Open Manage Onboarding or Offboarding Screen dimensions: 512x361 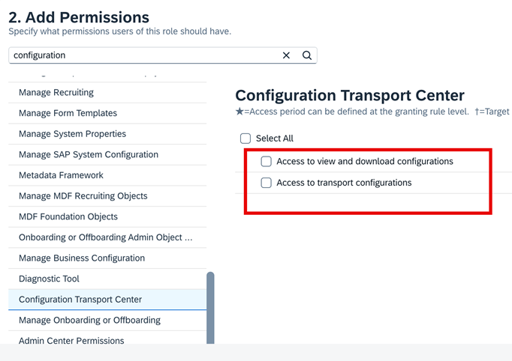click(x=107, y=320)
